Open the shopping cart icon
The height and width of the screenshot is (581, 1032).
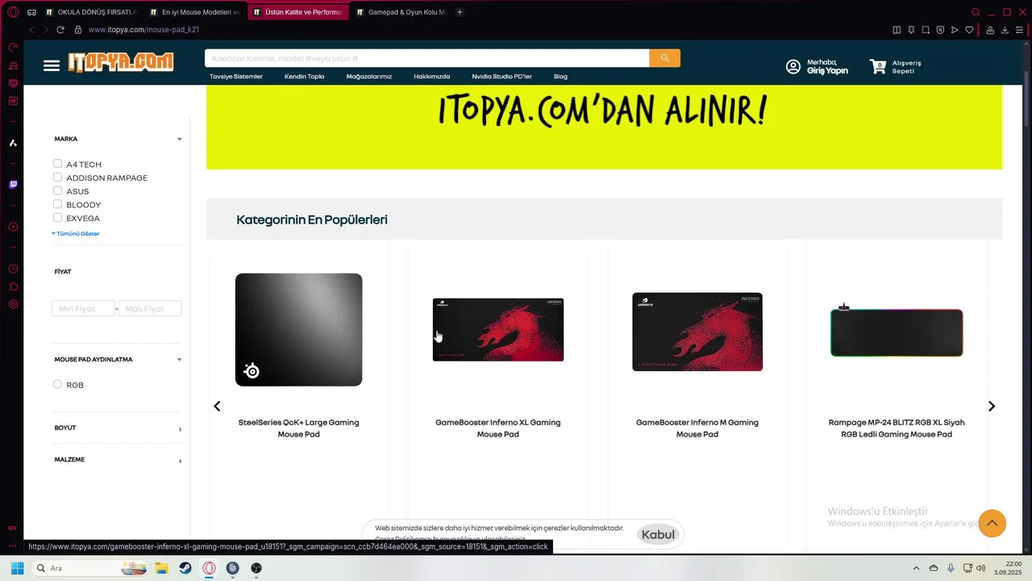[x=878, y=67]
